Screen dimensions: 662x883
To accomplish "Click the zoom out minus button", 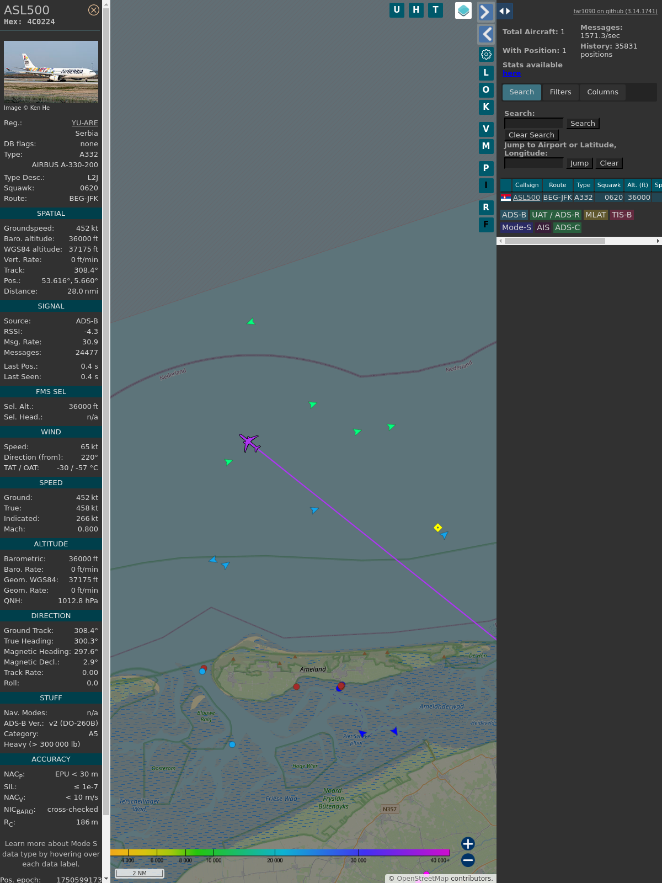I will [x=468, y=860].
